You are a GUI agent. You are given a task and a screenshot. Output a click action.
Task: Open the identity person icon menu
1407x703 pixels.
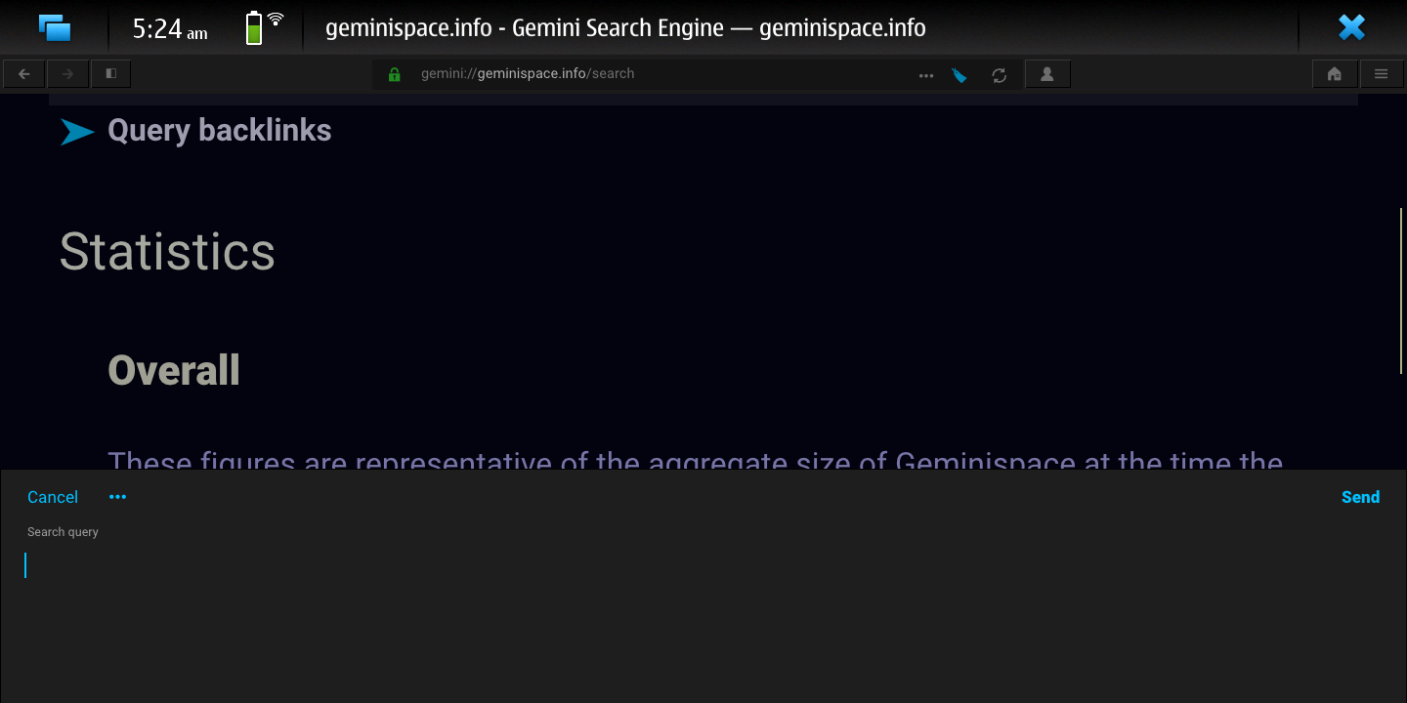coord(1046,74)
